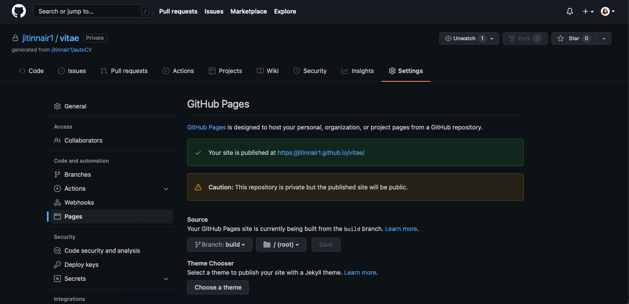The image size is (629, 304).
Task: Click the Theme Chooser heading
Action: click(x=210, y=263)
